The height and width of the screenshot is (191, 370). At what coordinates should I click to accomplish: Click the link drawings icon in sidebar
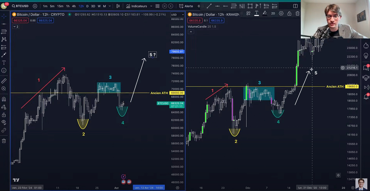coord(4,130)
